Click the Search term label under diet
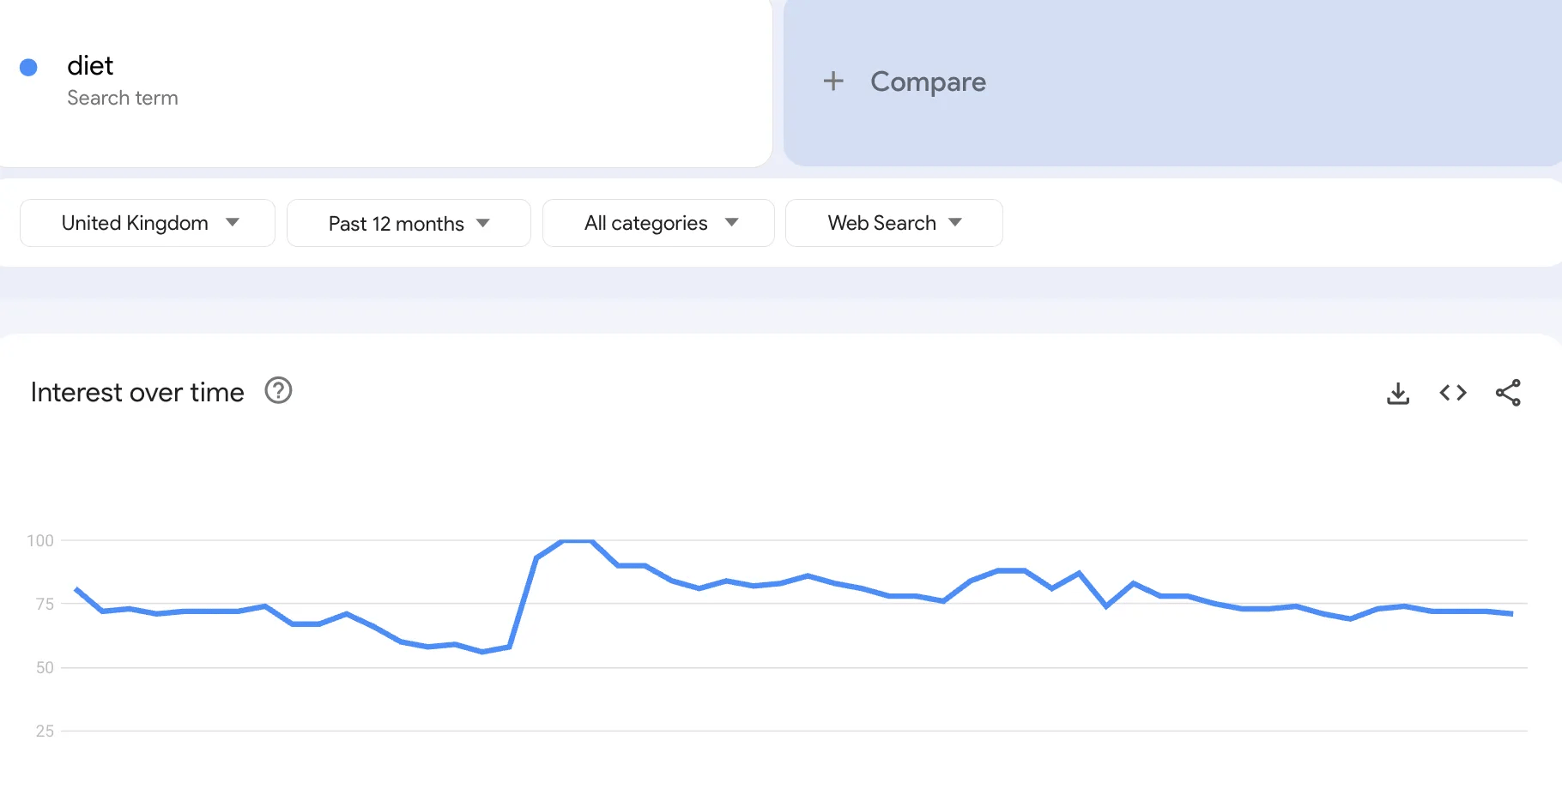1562x789 pixels. click(x=123, y=98)
